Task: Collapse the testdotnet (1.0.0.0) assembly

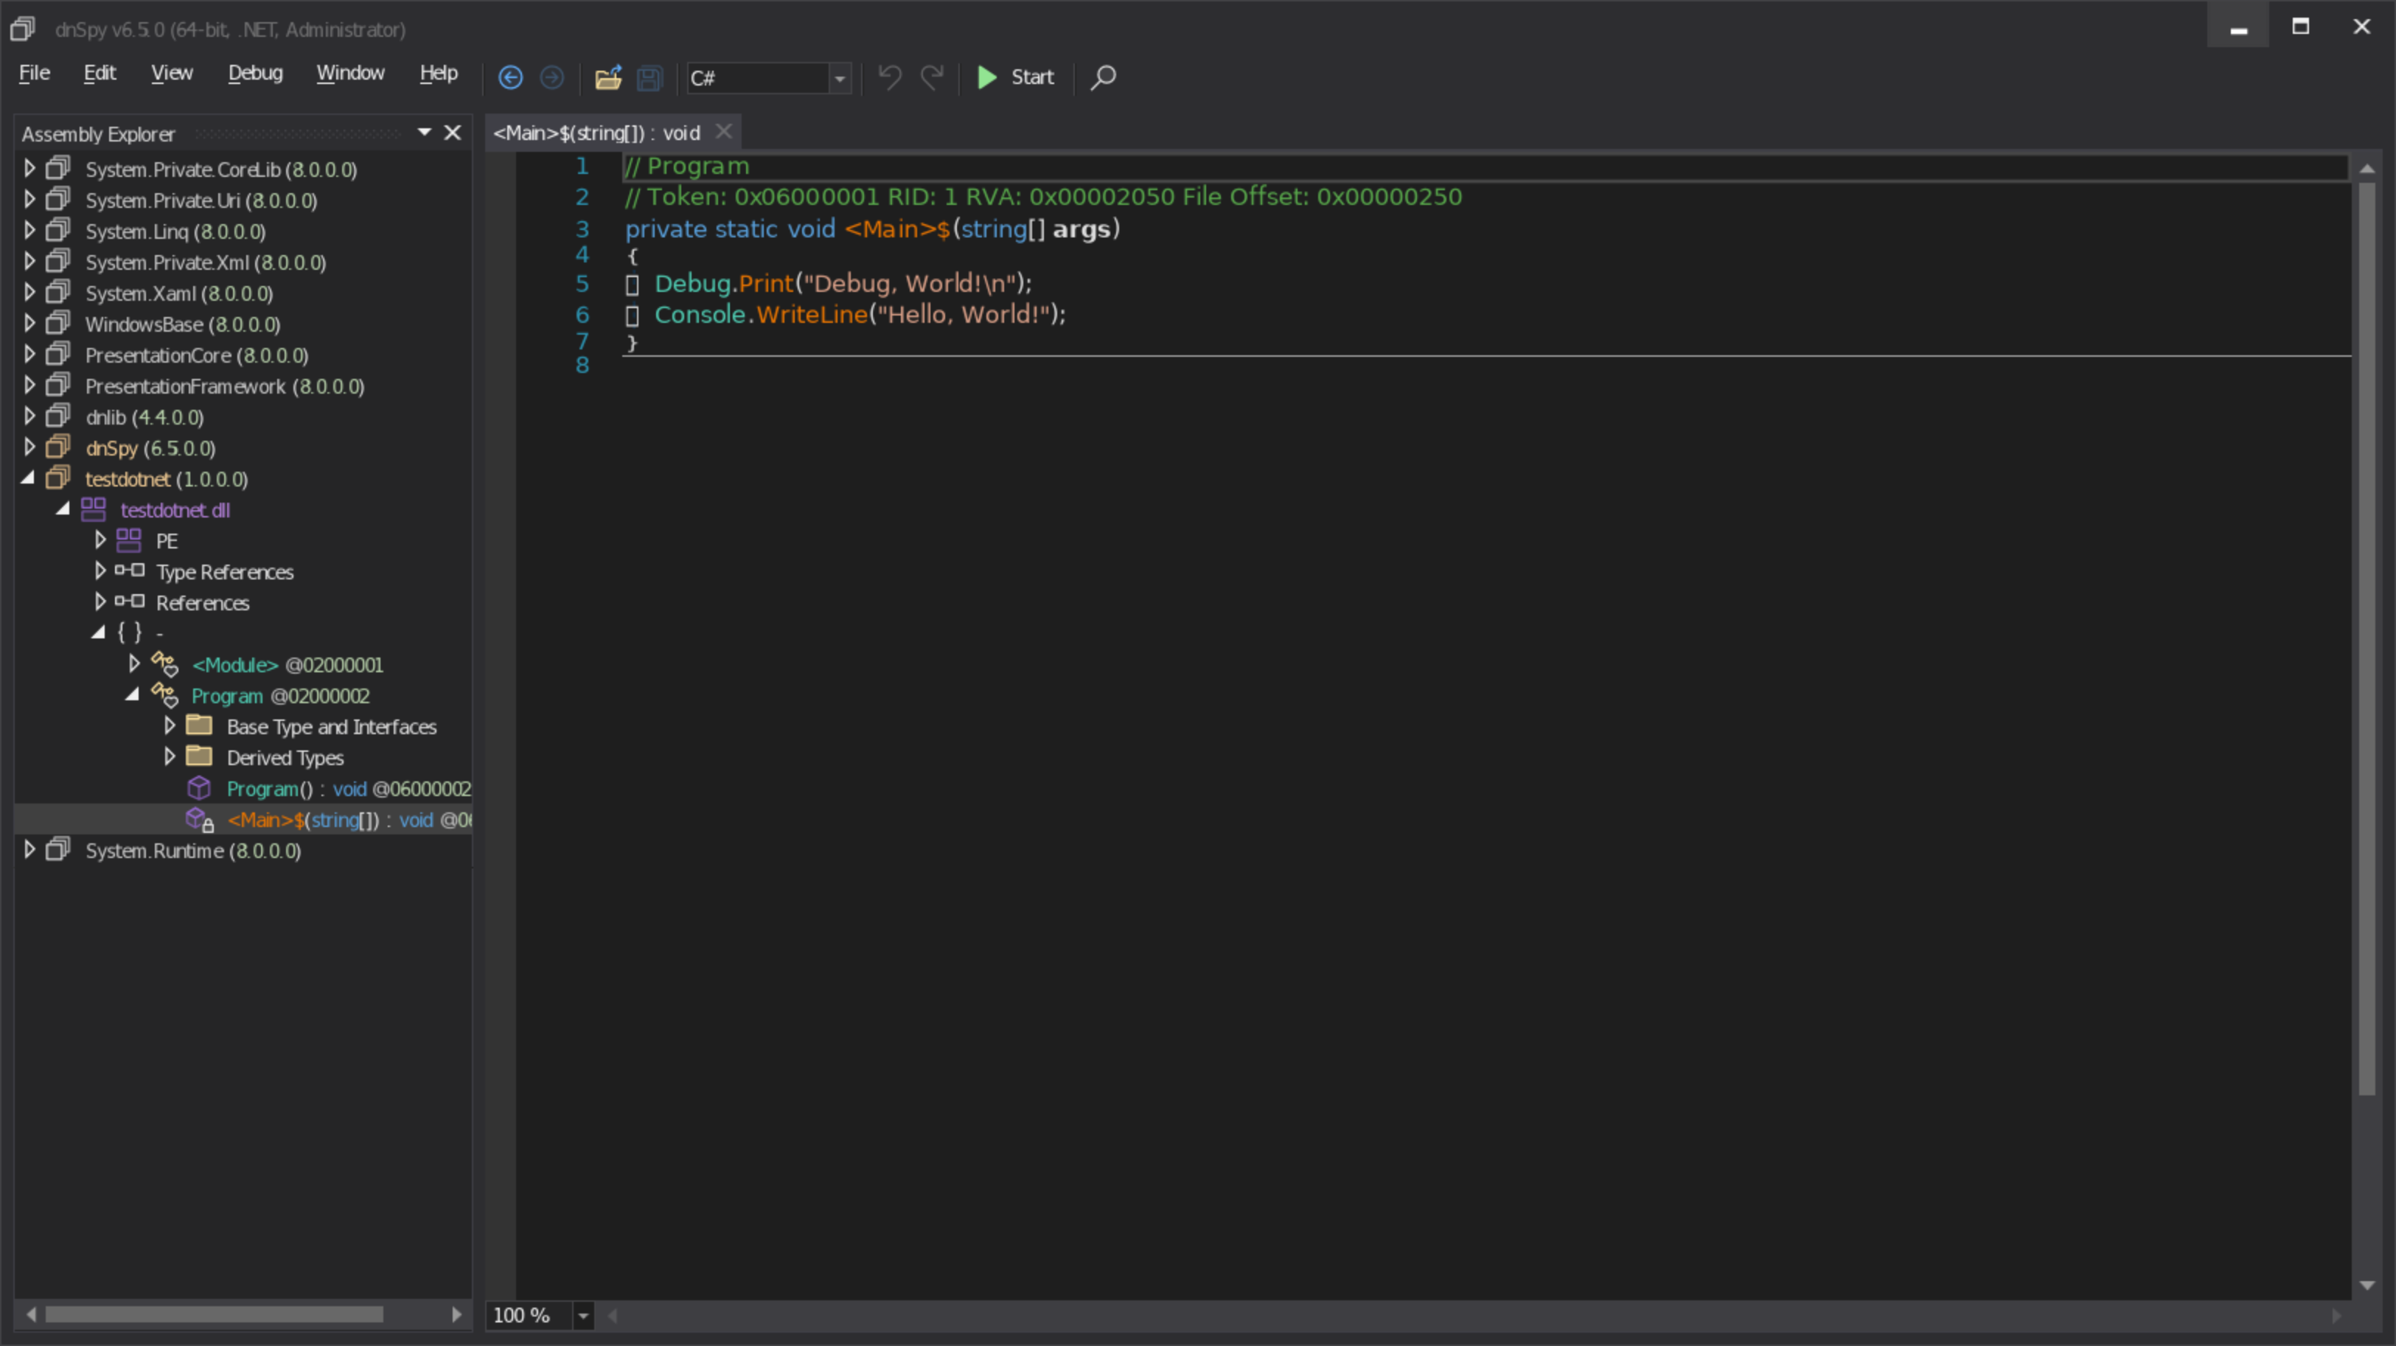Action: pyautogui.click(x=28, y=478)
